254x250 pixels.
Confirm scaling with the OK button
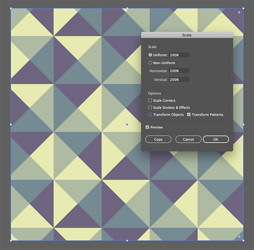(x=216, y=139)
